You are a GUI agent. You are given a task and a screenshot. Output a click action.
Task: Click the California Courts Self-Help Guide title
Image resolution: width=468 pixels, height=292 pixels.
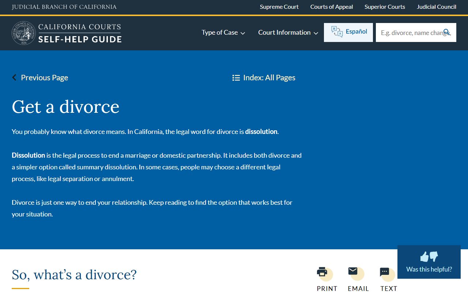[80, 33]
